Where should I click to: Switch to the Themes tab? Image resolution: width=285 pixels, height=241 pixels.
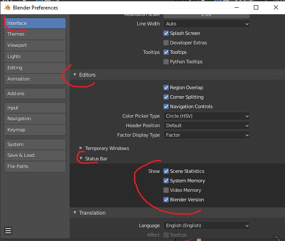pos(35,34)
